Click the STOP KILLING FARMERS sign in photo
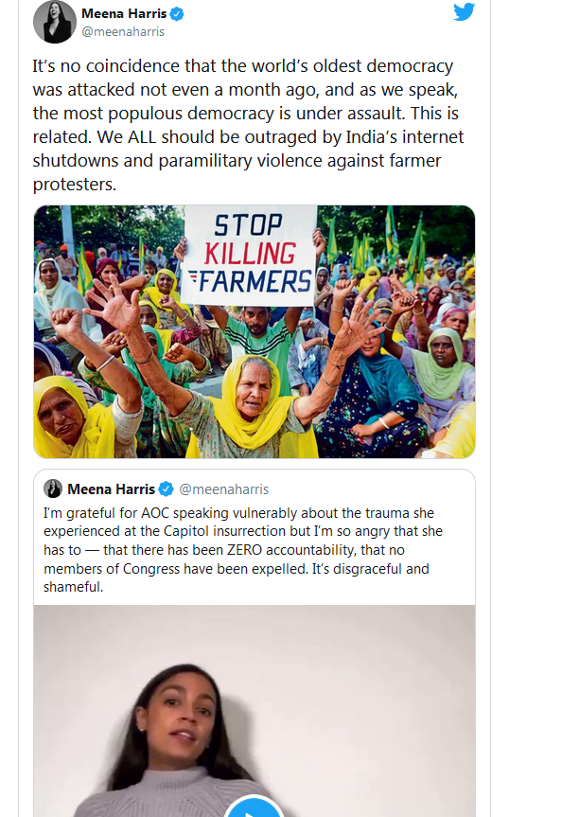Viewport: 562px width, 817px height. point(250,255)
